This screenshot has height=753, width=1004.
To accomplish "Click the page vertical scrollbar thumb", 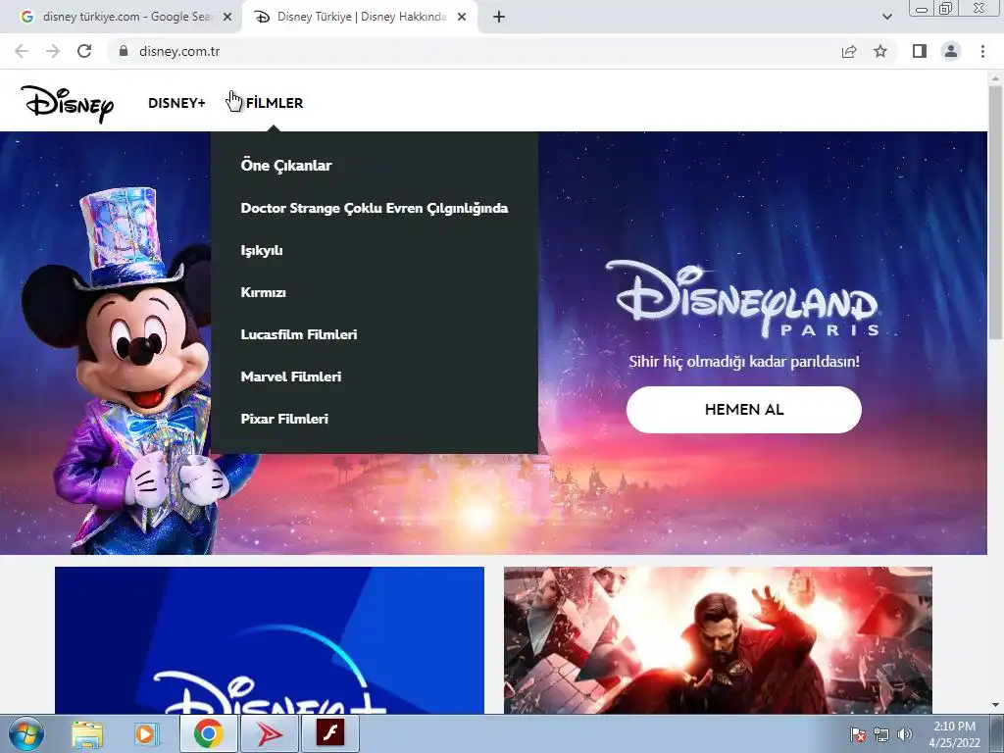I will [x=995, y=212].
